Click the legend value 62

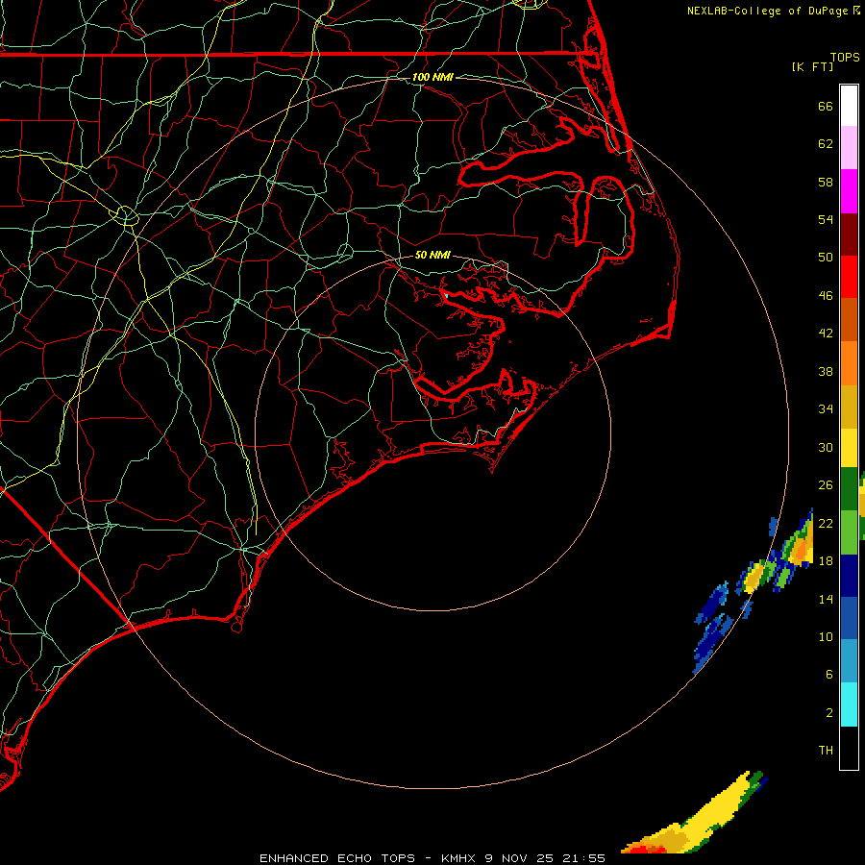click(826, 144)
